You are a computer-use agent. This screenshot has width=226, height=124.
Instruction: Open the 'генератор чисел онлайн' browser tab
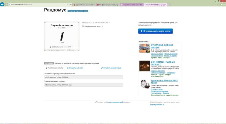[131, 5]
